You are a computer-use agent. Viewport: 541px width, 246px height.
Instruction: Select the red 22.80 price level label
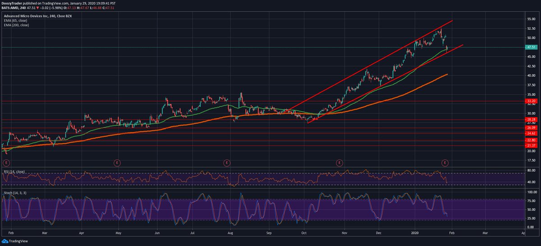531,141
